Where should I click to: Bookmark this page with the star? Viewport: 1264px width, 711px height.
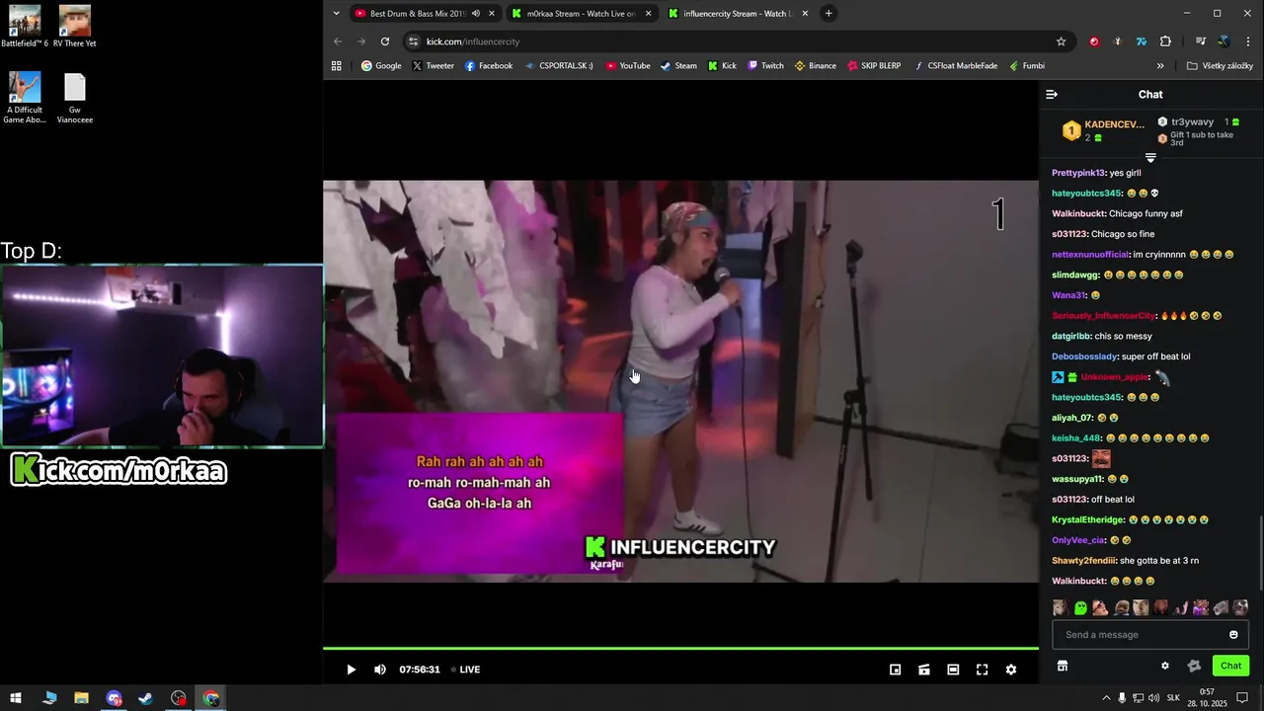point(1061,41)
